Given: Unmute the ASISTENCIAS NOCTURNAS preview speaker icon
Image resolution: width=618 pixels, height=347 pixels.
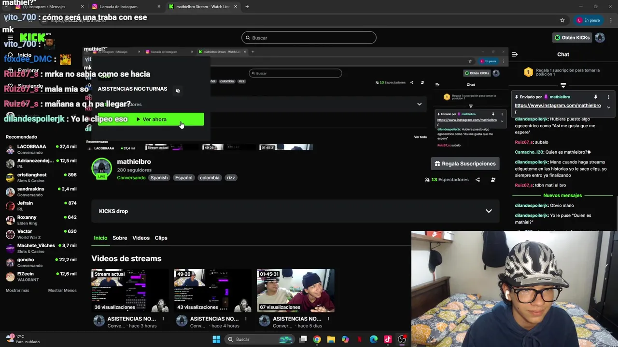Looking at the screenshot, I should pyautogui.click(x=178, y=91).
